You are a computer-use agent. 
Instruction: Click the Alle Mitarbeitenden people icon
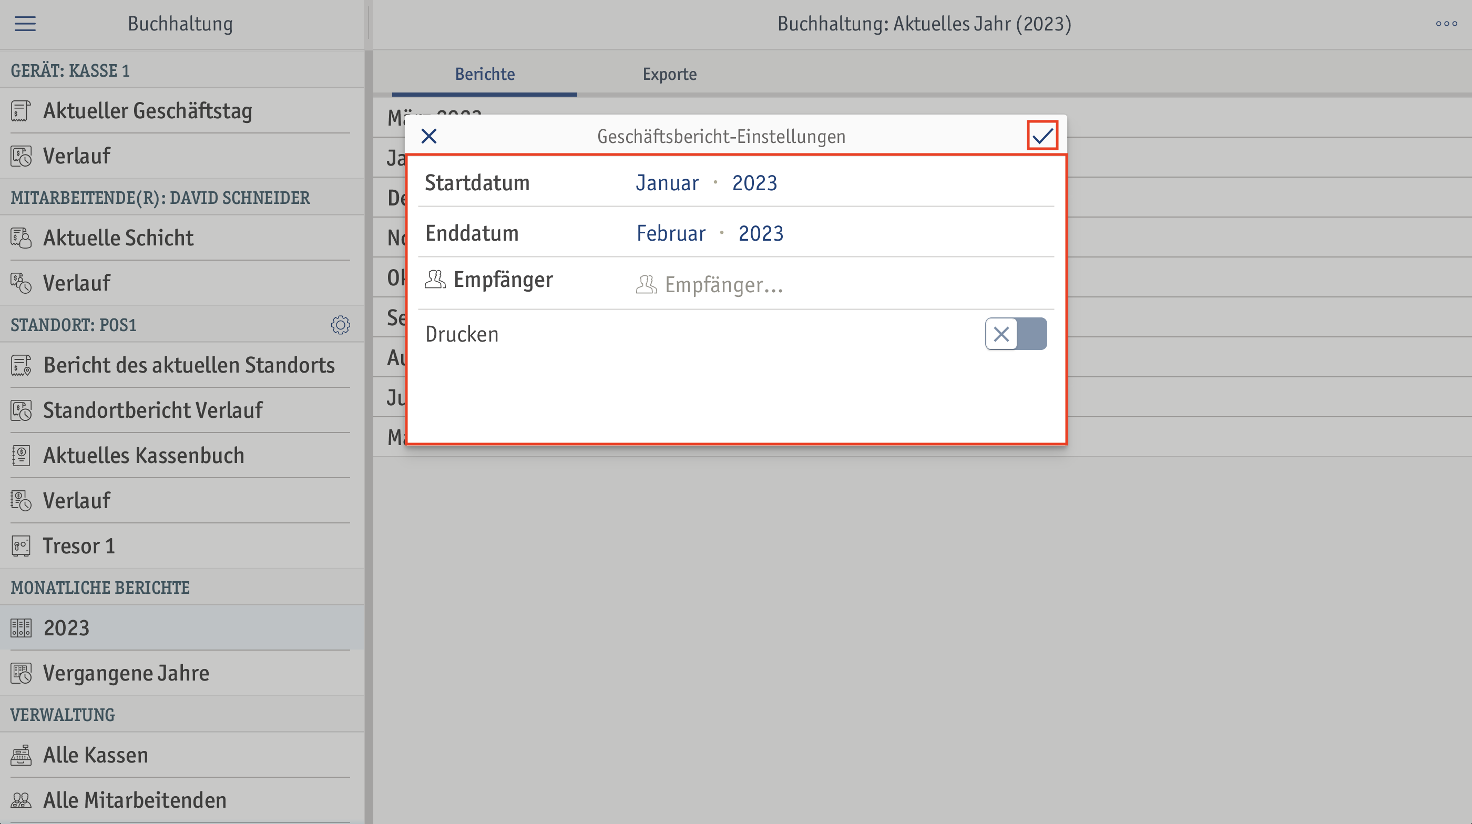21,800
